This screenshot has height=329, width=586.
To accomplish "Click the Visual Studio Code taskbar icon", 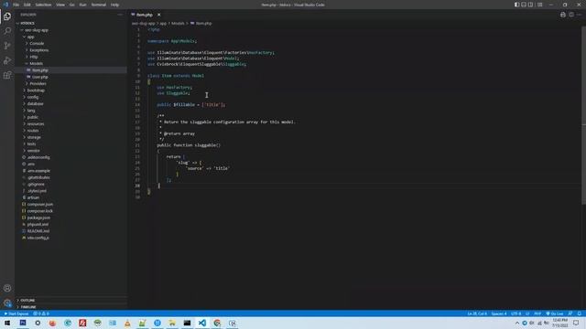I will pos(202,323).
